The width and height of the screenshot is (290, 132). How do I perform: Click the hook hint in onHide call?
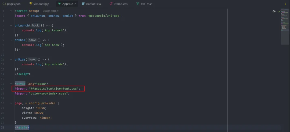[x=32, y=59]
